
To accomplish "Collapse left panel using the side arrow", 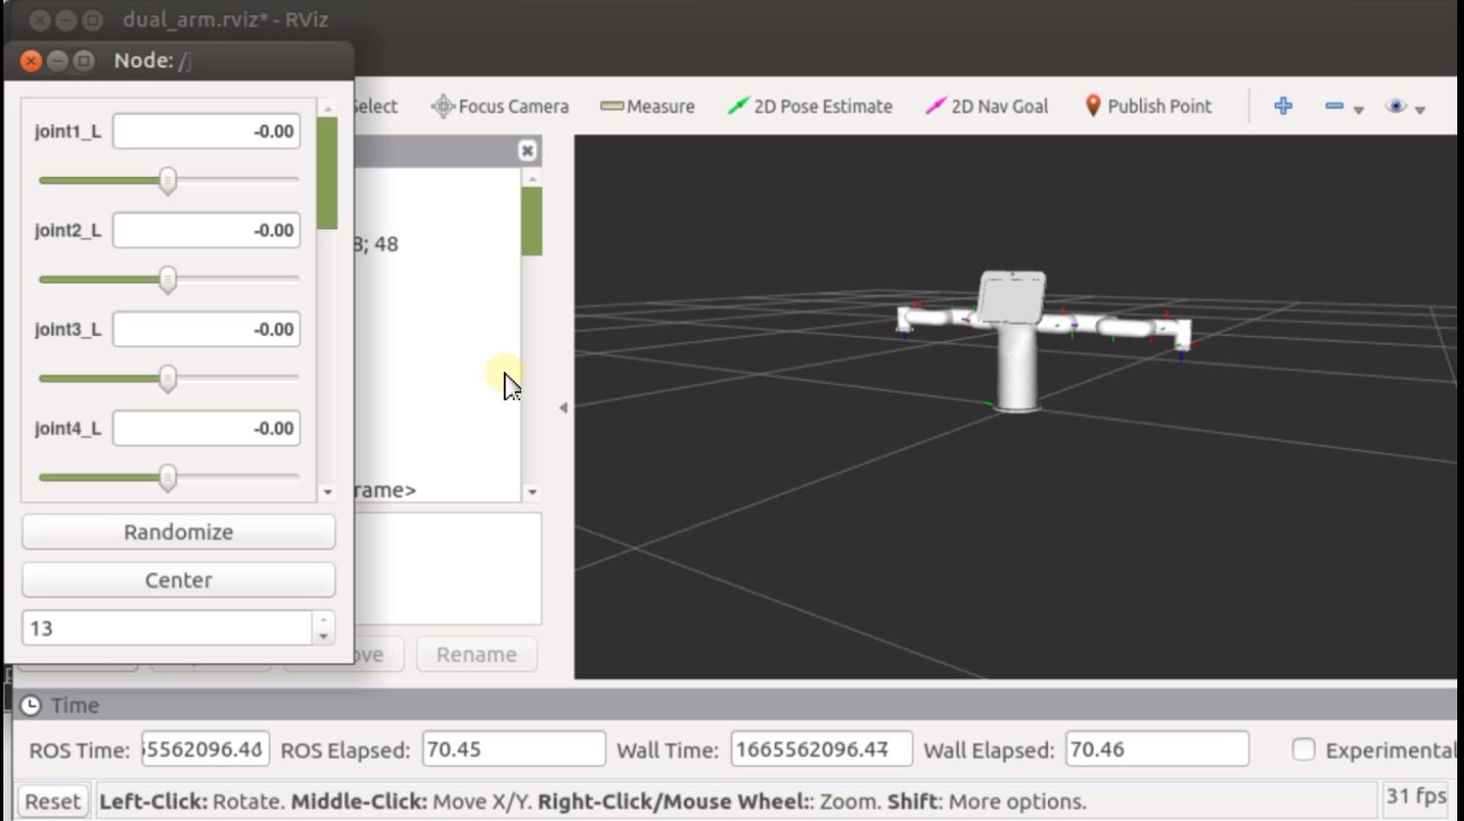I will tap(563, 408).
